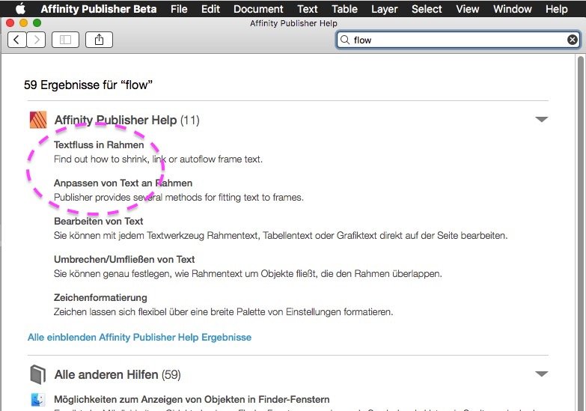Image resolution: width=586 pixels, height=411 pixels.
Task: Open the Table menu
Action: coord(344,8)
